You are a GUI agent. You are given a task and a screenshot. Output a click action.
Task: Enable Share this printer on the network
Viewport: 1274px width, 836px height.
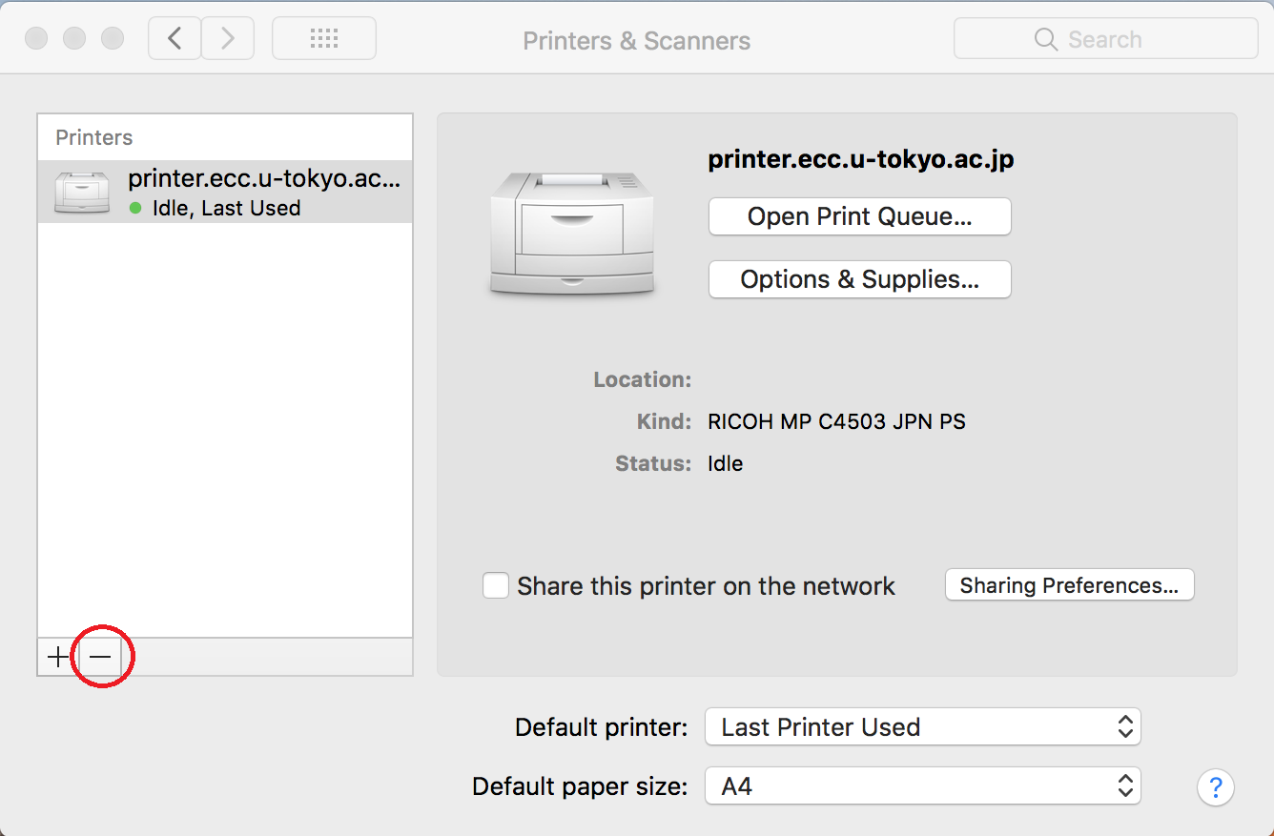tap(496, 585)
